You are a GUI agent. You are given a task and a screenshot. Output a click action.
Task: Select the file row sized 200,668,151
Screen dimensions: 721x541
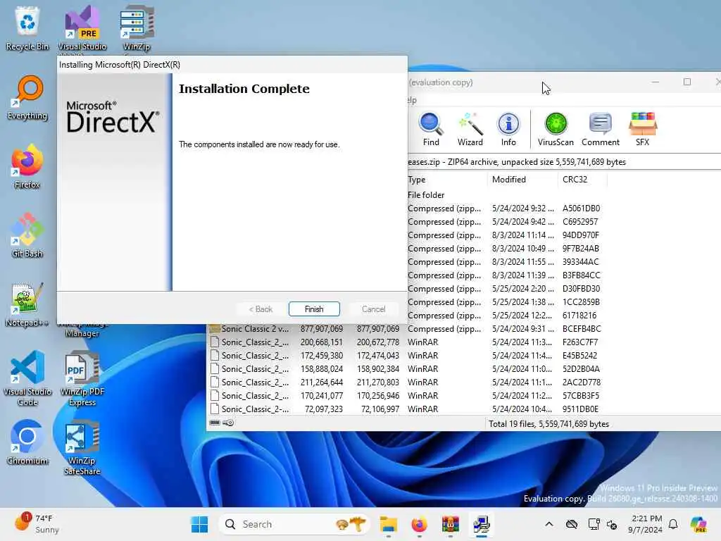tap(405, 342)
